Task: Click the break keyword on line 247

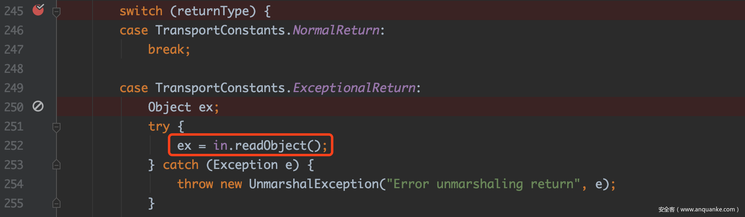Action: coord(166,50)
